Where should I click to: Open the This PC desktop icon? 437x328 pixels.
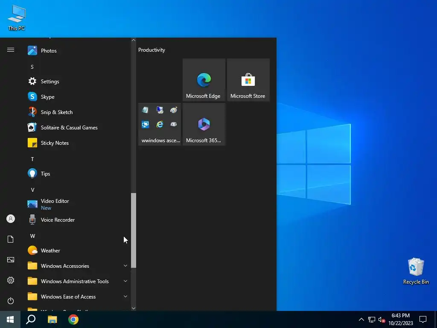[17, 17]
